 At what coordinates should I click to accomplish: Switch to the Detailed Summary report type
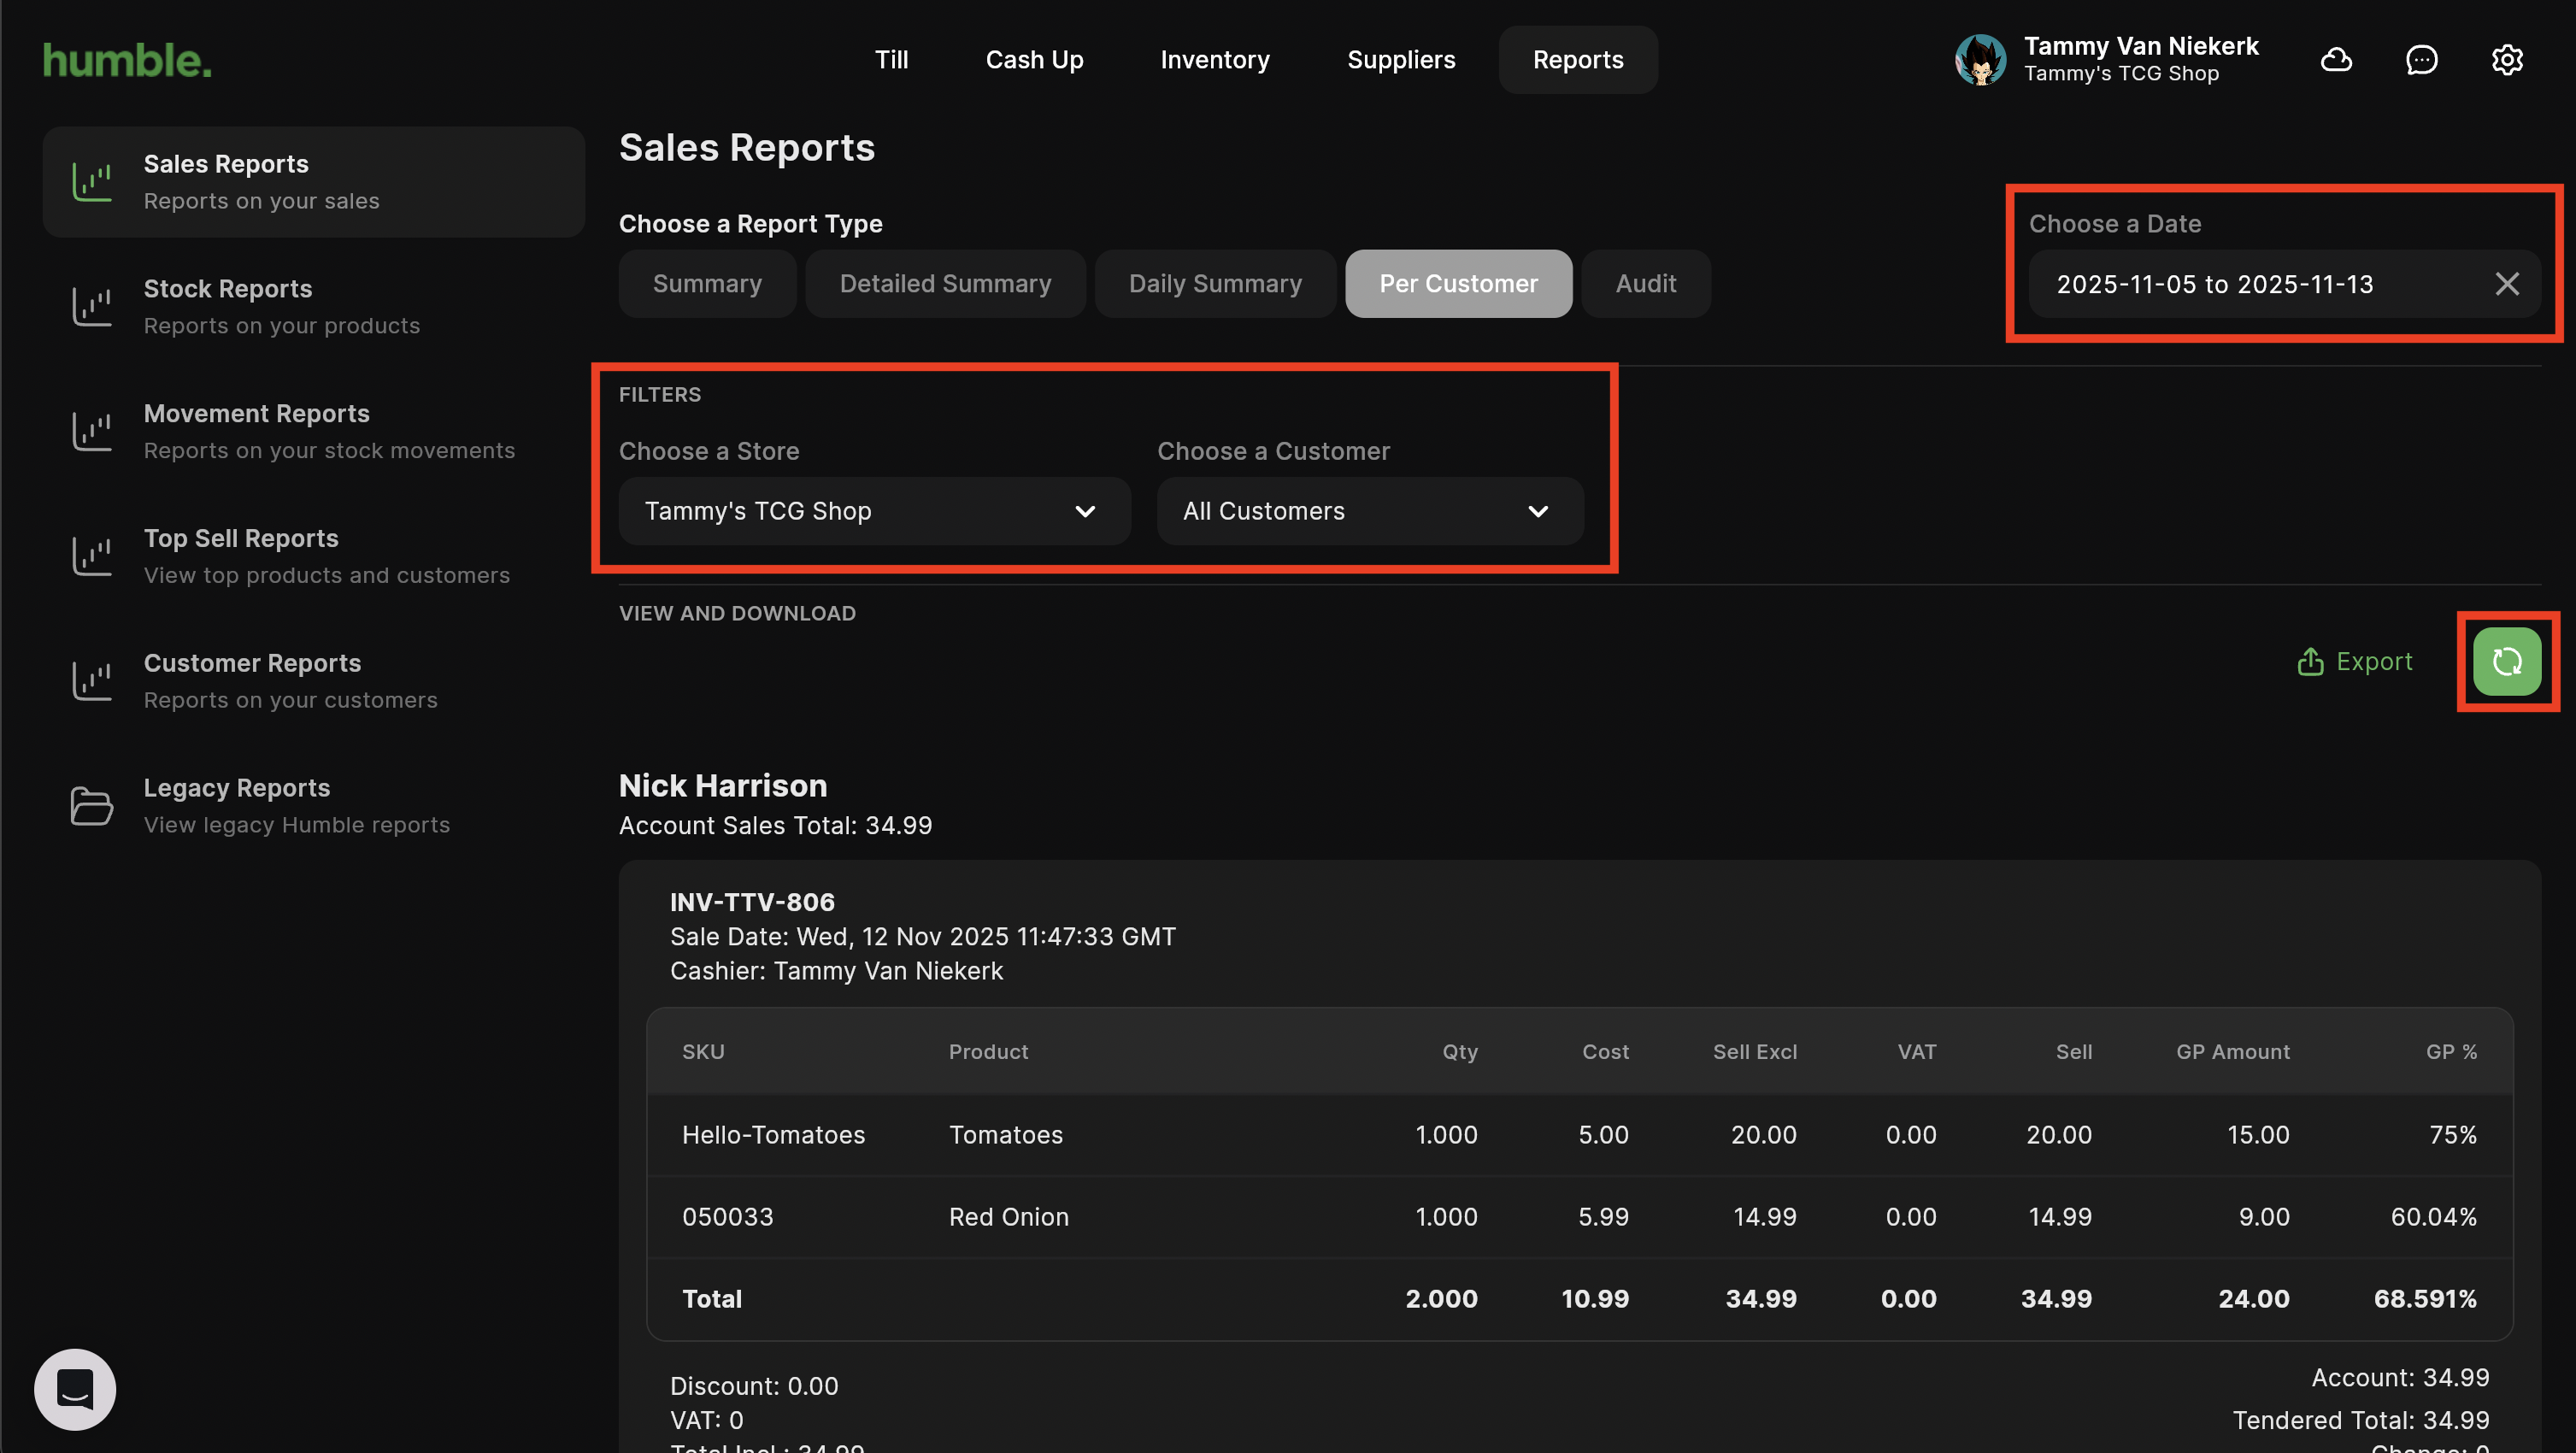click(x=945, y=284)
